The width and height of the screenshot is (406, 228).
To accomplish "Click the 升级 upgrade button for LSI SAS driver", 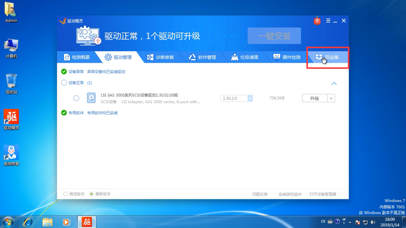I will 315,98.
